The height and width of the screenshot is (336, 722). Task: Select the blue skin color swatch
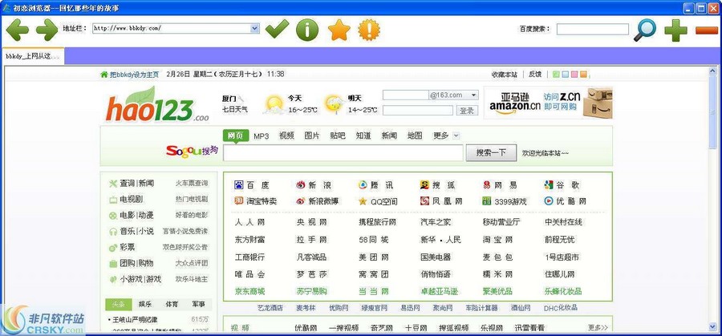click(x=565, y=75)
